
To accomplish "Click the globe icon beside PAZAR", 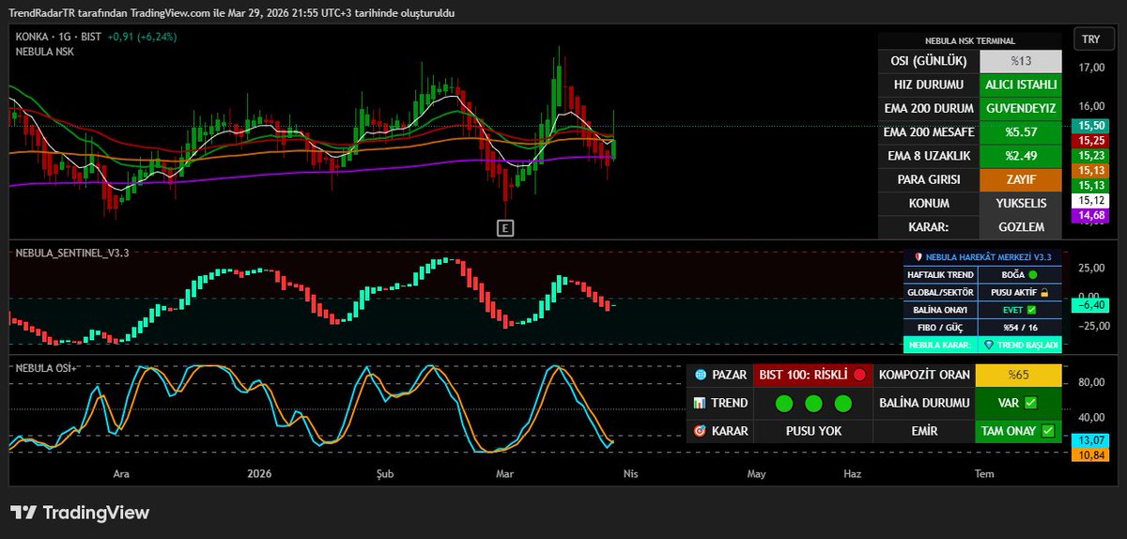I will 700,375.
